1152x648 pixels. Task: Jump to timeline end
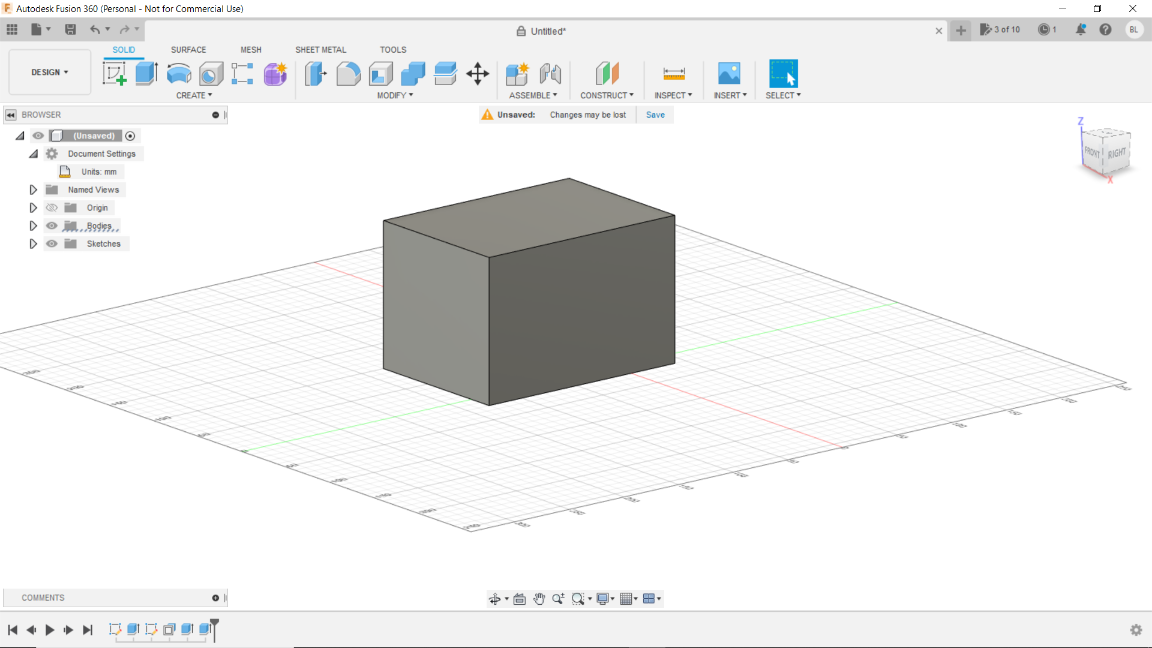click(88, 630)
